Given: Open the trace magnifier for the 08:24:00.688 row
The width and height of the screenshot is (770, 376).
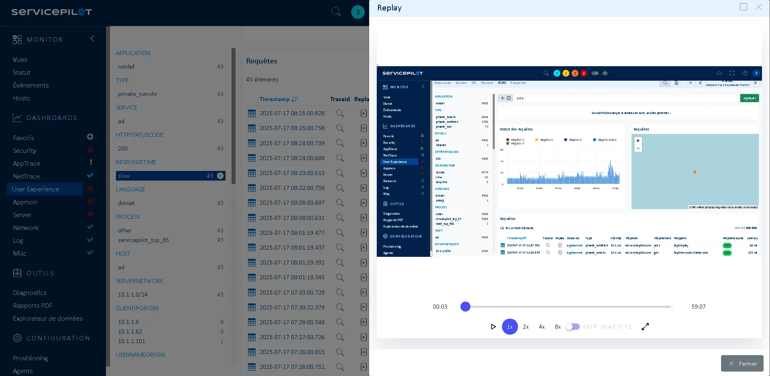Looking at the screenshot, I should pos(339,158).
